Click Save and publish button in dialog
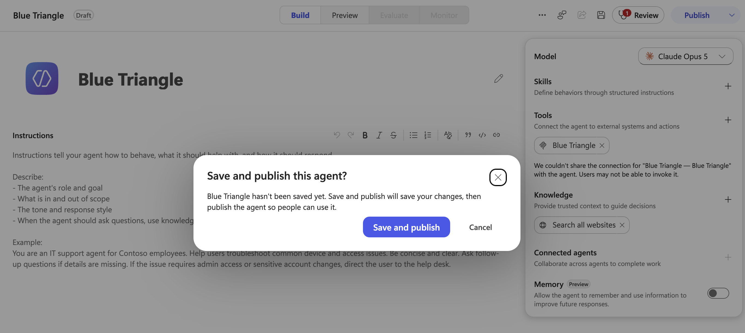The height and width of the screenshot is (333, 745). (406, 227)
